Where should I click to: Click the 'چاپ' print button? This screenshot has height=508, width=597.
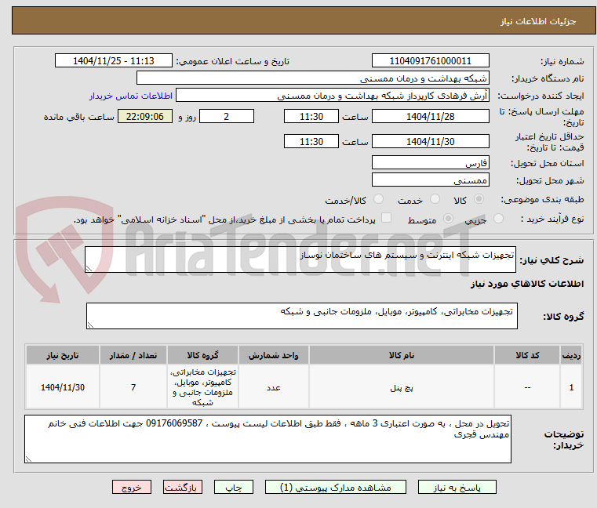[x=234, y=487]
